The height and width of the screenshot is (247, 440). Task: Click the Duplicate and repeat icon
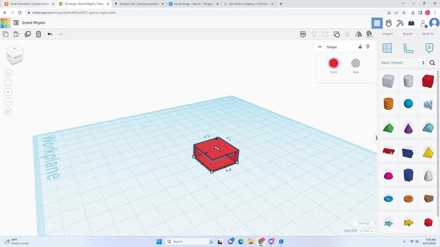click(x=28, y=34)
